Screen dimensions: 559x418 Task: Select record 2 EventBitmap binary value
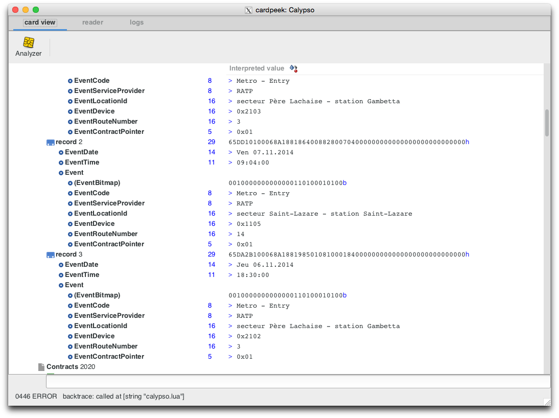287,183
